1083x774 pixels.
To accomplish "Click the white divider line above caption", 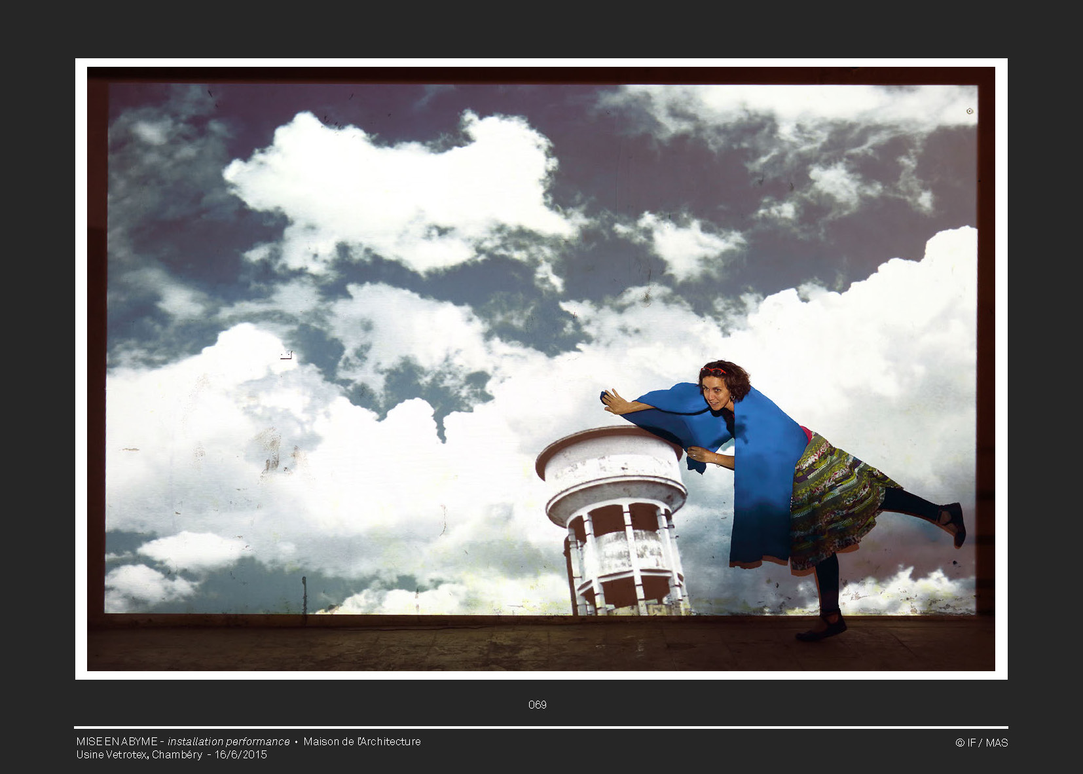I will click(x=541, y=728).
